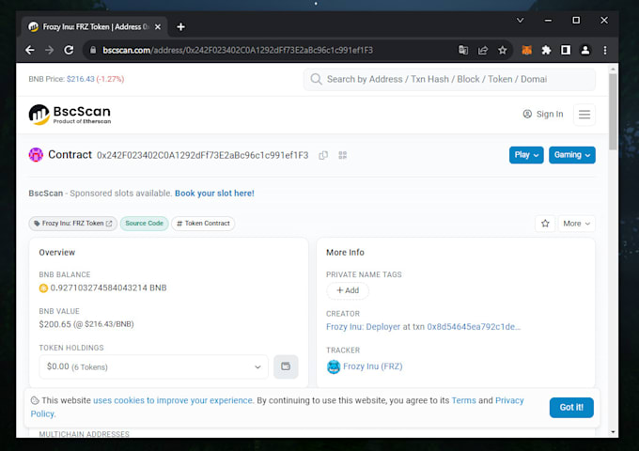Click the search magnifier icon
Image resolution: width=639 pixels, height=451 pixels.
[x=317, y=79]
